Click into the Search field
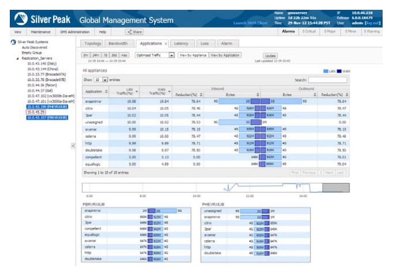Screen dimensions: 393x277 (x=327, y=80)
